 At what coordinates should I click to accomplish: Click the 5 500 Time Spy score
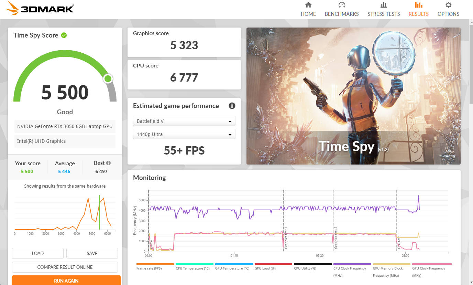[x=65, y=92]
